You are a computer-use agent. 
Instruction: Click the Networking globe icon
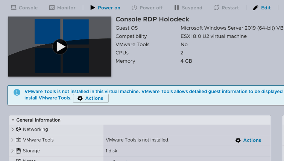18,129
